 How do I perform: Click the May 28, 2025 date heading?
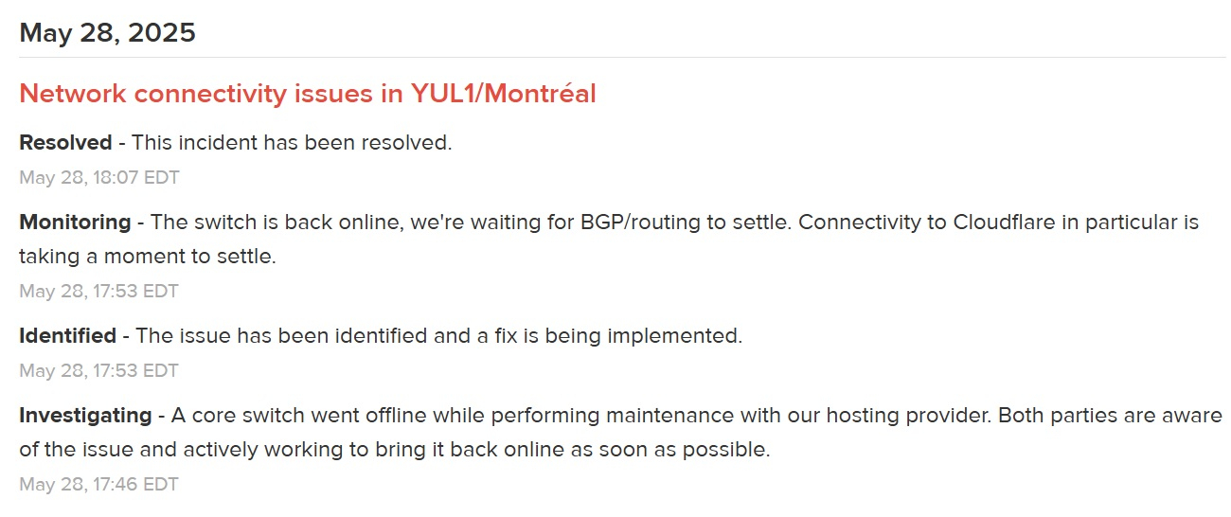(107, 33)
